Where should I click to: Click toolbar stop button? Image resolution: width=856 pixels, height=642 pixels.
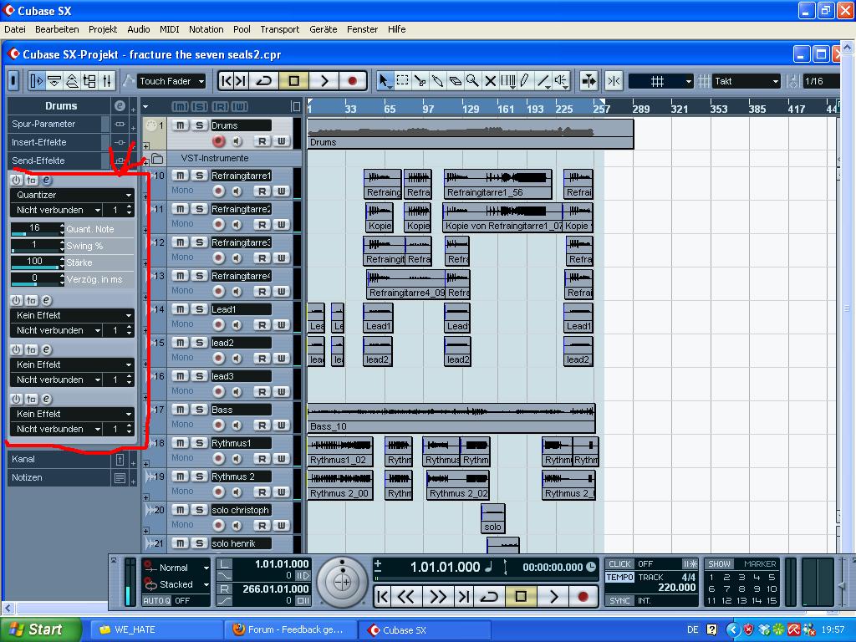click(293, 81)
